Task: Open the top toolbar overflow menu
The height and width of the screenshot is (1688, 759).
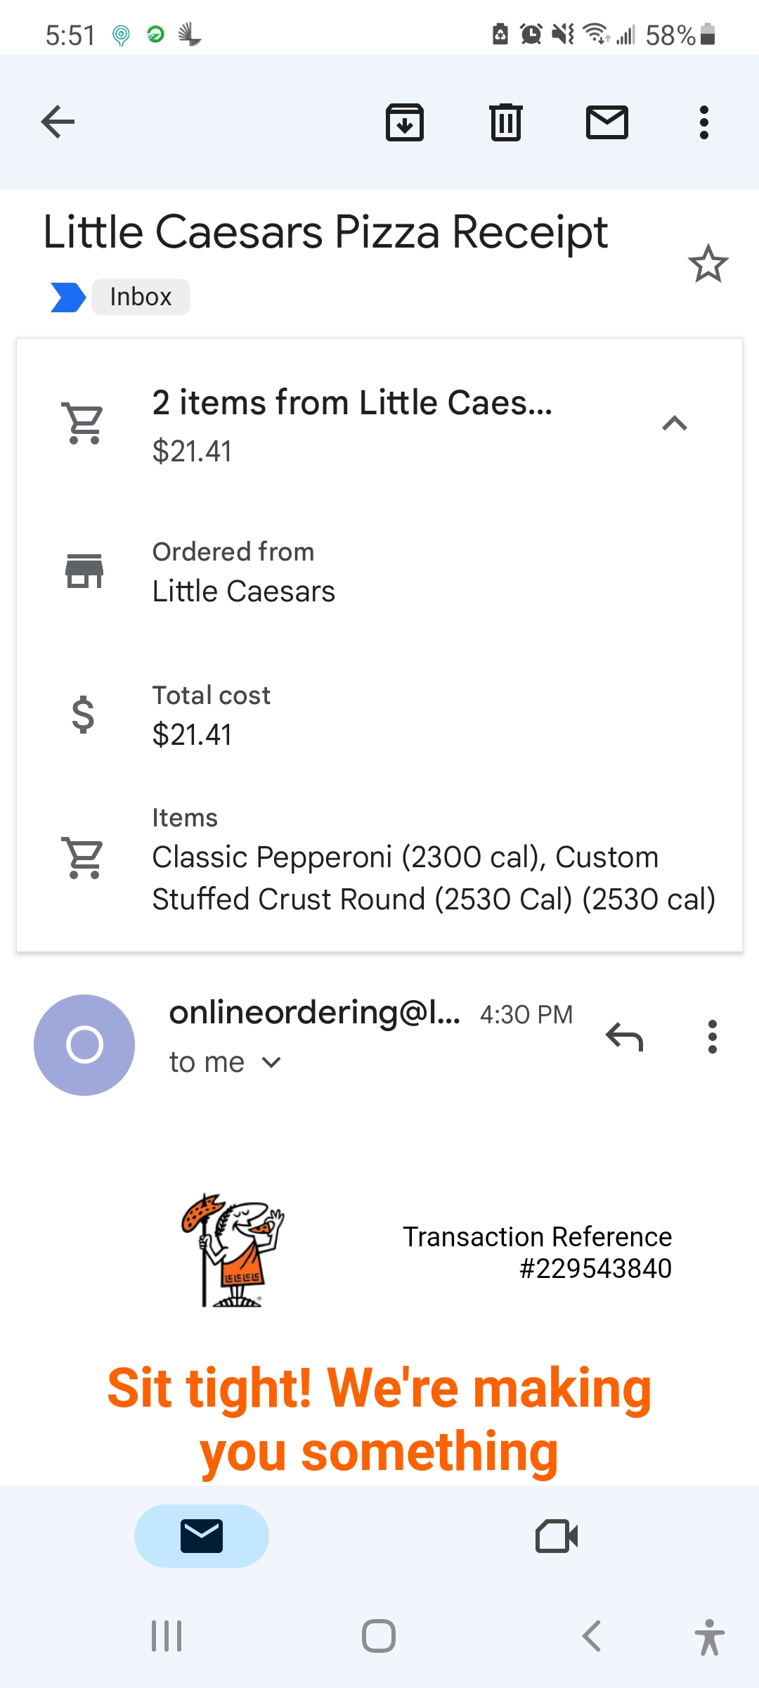Action: (x=703, y=122)
